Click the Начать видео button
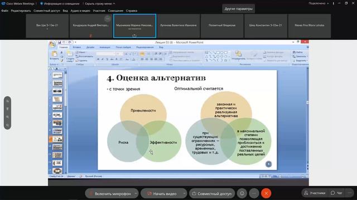This screenshot has height=200, width=357. click(x=162, y=193)
